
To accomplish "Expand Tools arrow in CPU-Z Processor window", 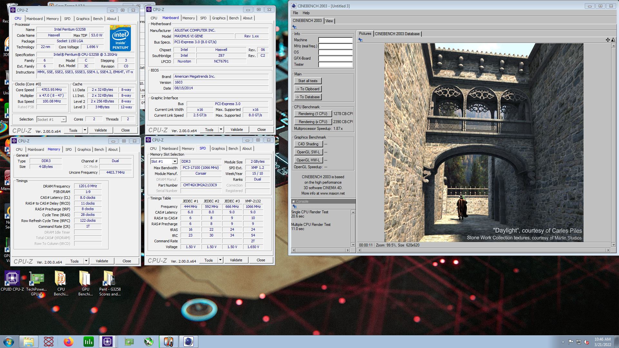I will pos(85,130).
